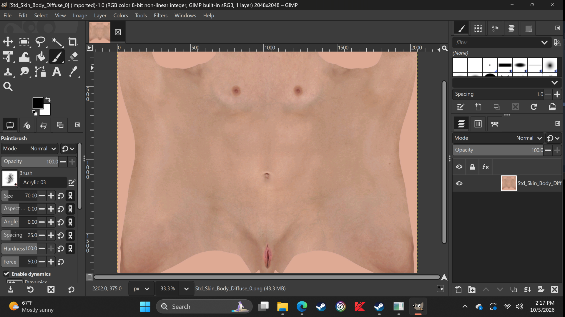Screen dimensions: 565x317
Task: Toggle Hardness link to brush default
Action: (70, 249)
